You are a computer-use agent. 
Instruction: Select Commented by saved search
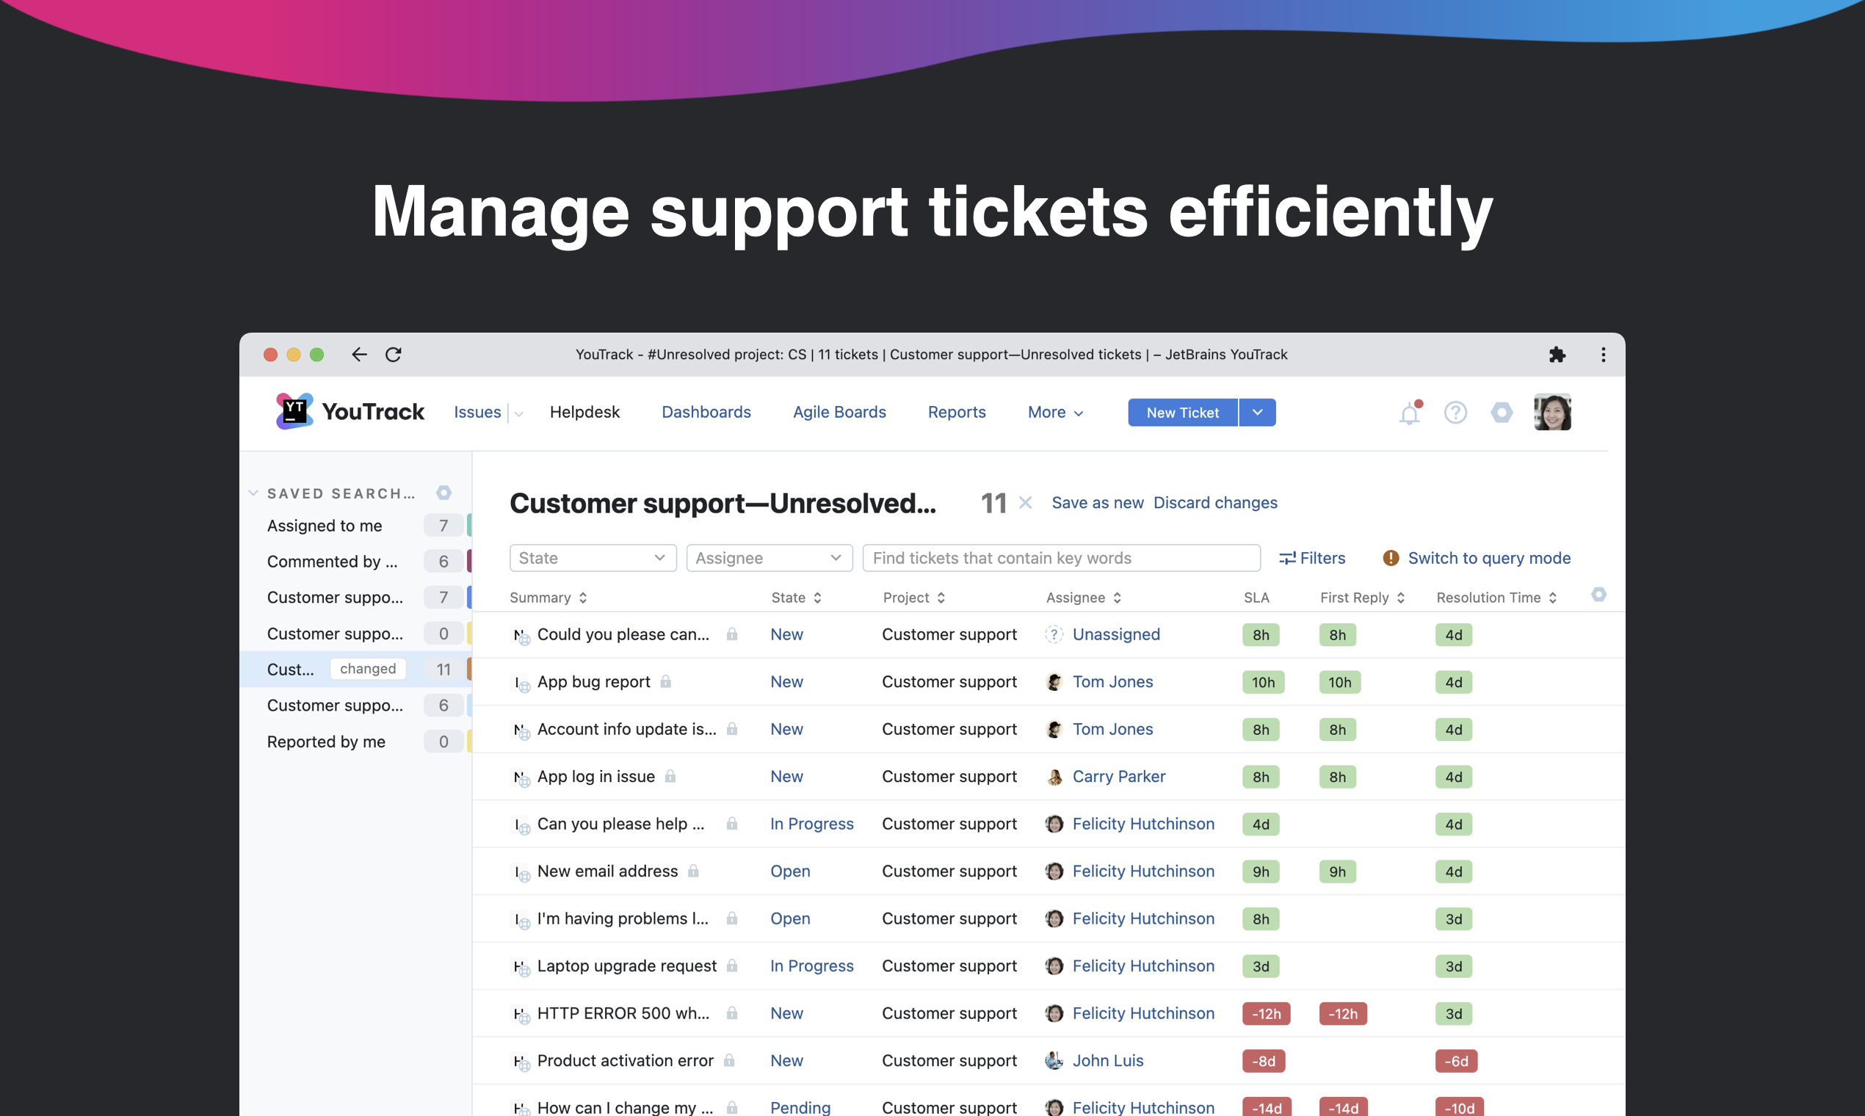pos(355,562)
